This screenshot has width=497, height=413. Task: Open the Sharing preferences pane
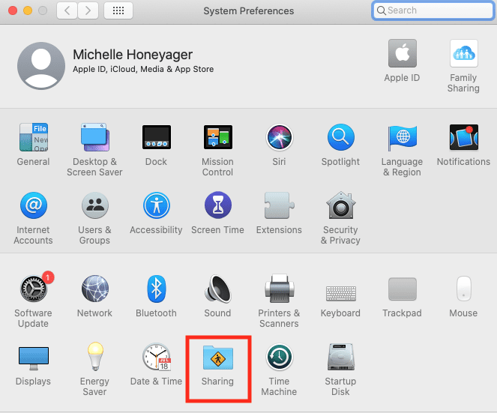(x=217, y=358)
